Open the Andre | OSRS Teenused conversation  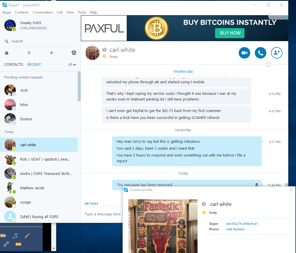tap(39, 173)
